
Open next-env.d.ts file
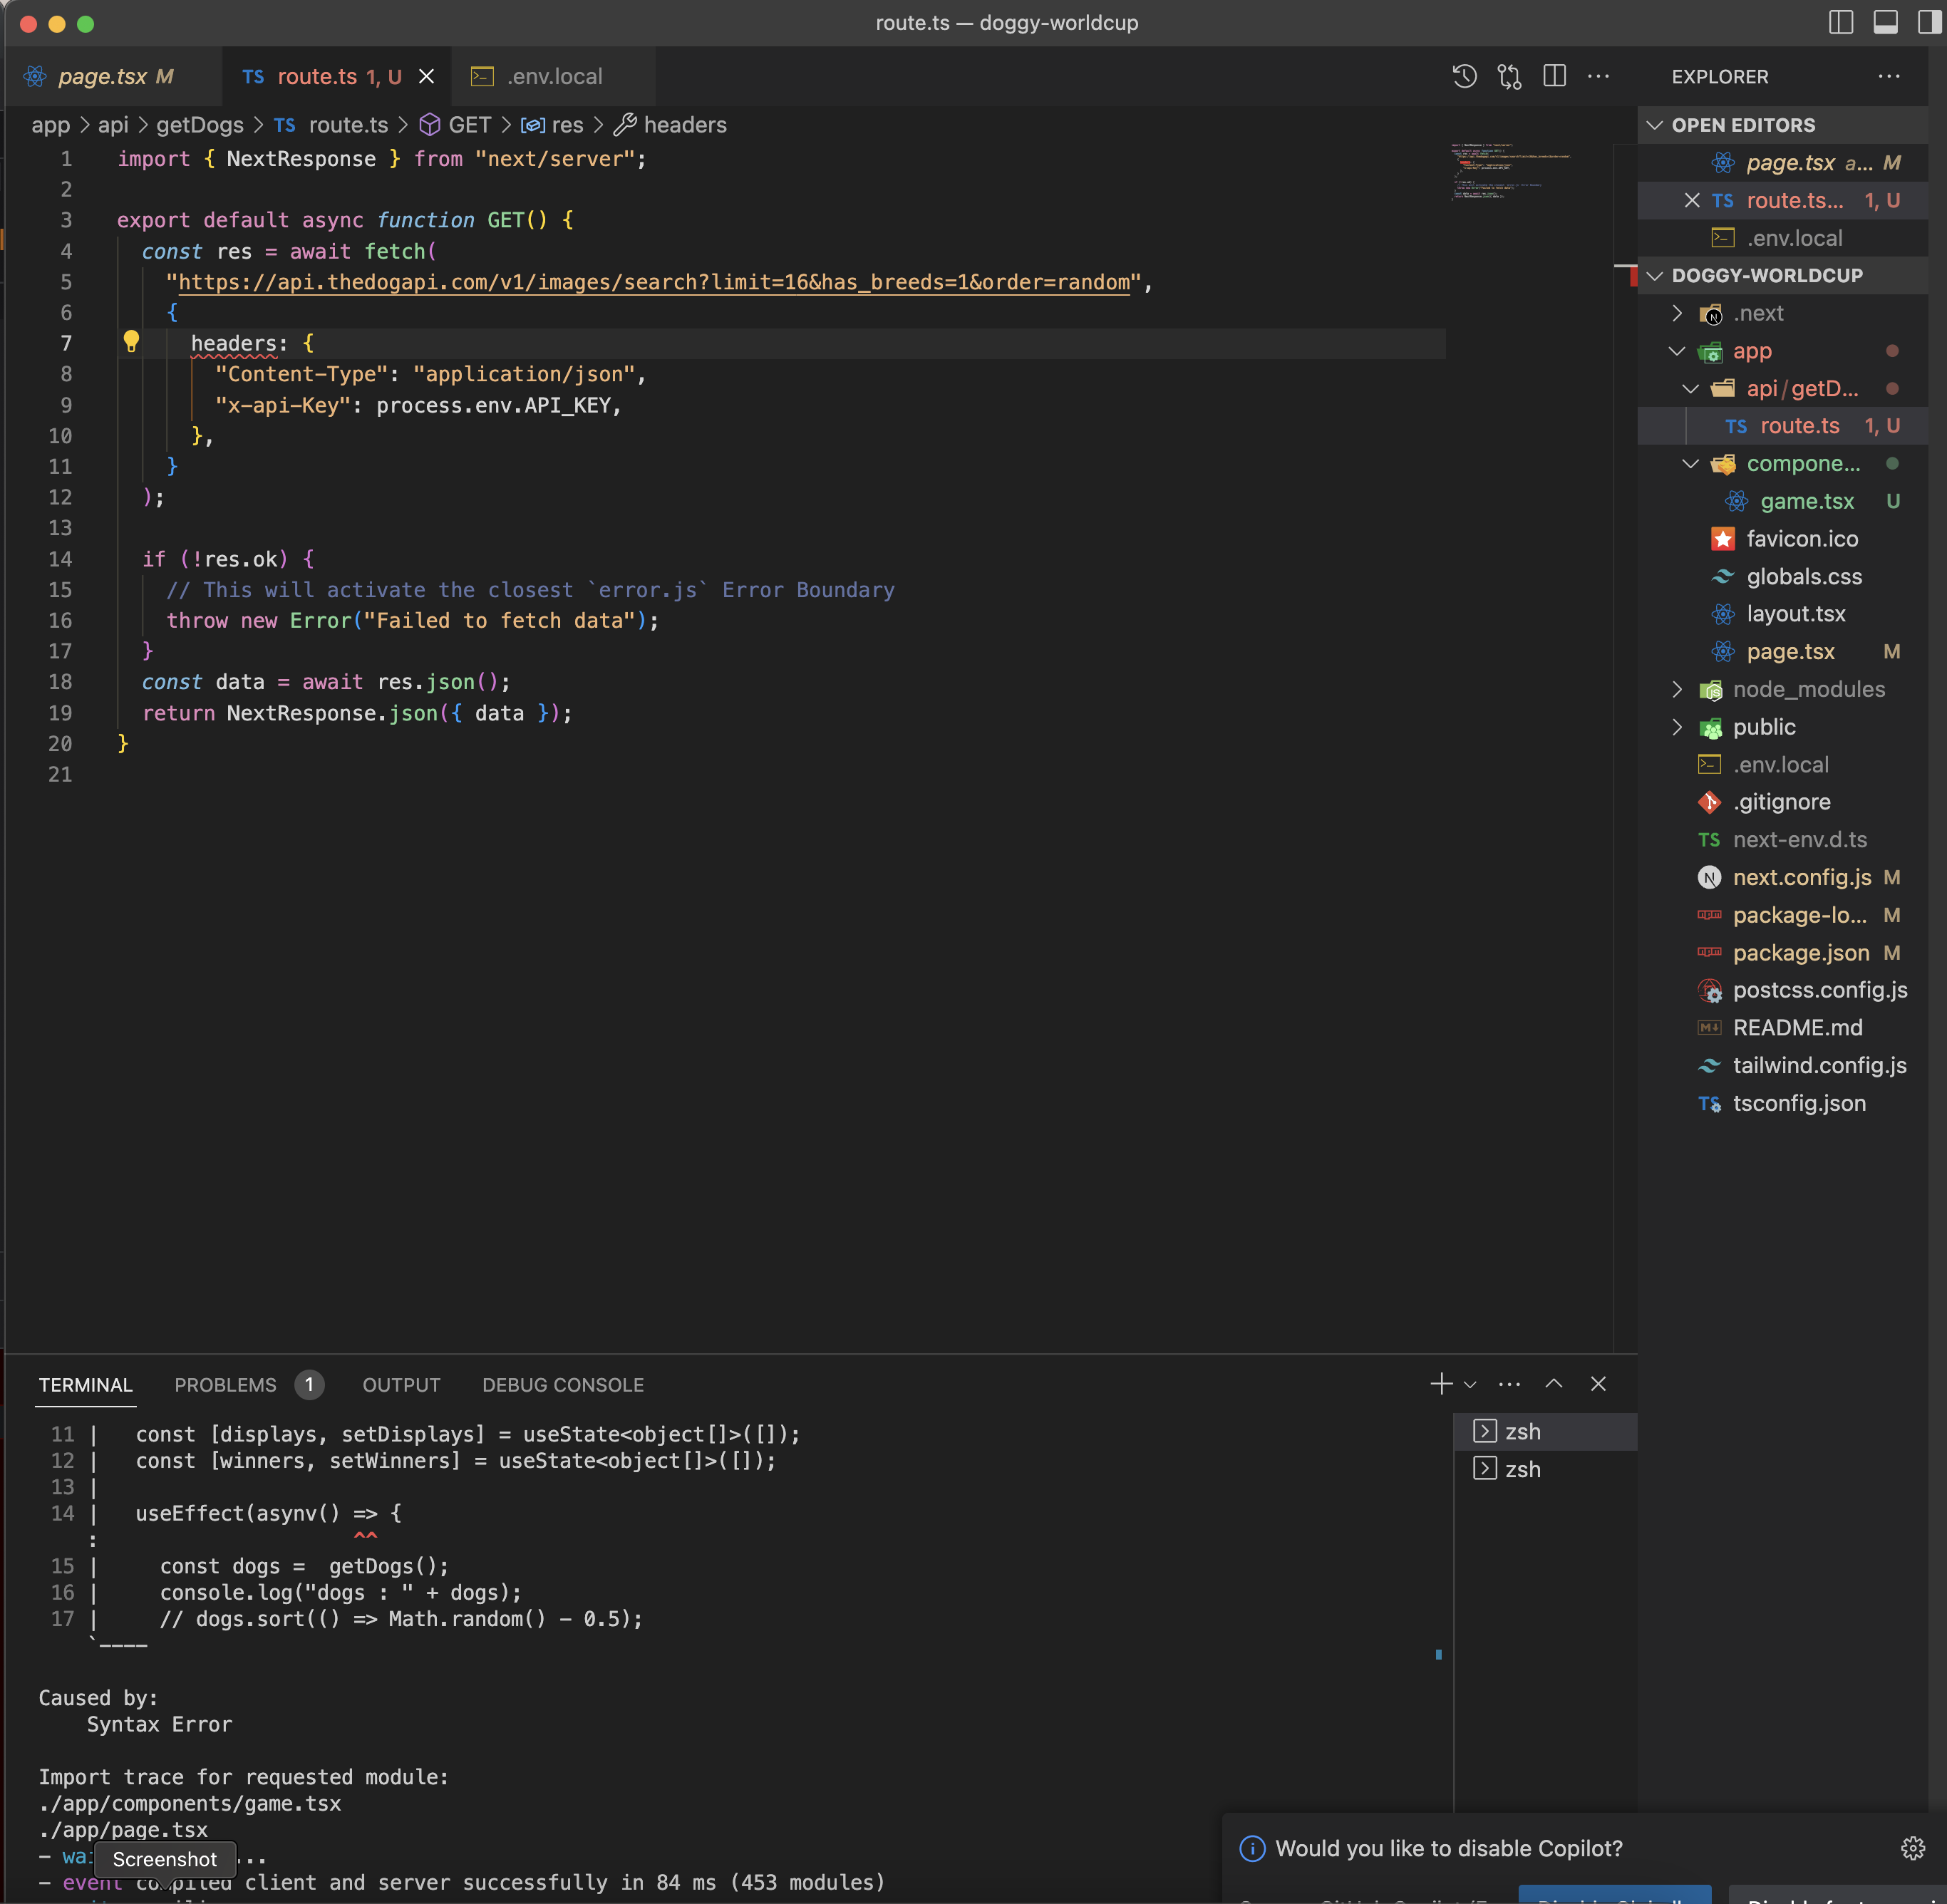coord(1783,840)
